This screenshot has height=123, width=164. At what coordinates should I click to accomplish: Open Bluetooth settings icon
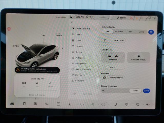pyautogui.click(x=155, y=18)
